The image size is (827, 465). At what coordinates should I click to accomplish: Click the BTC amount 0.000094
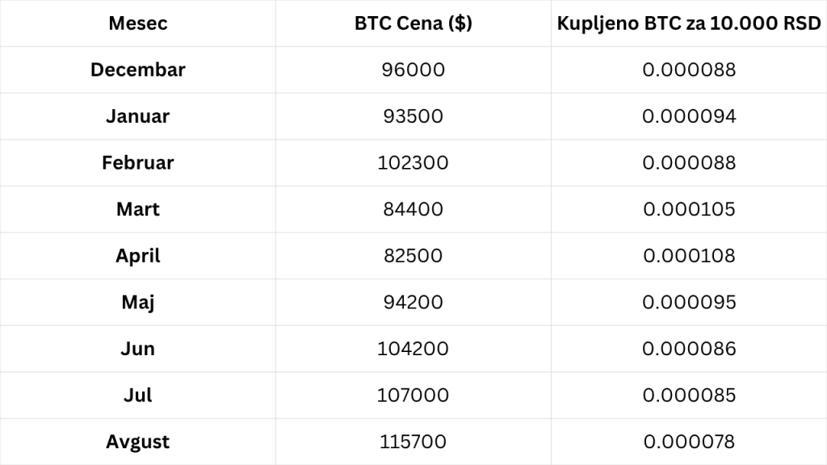689,116
